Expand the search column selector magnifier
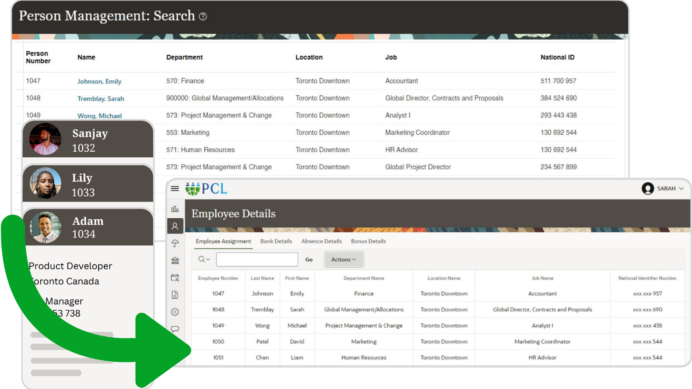The width and height of the screenshot is (692, 389). 204,259
